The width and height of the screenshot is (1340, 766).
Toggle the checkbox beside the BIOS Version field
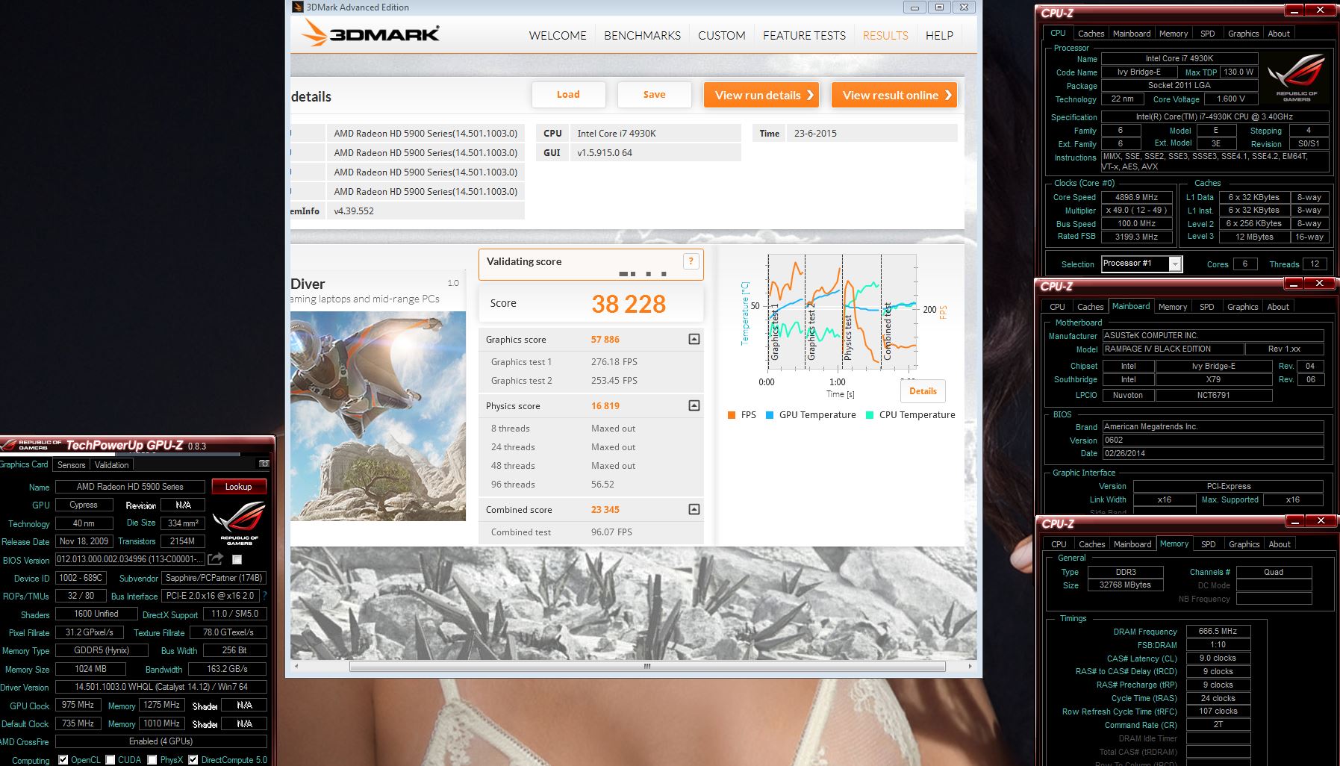(237, 559)
